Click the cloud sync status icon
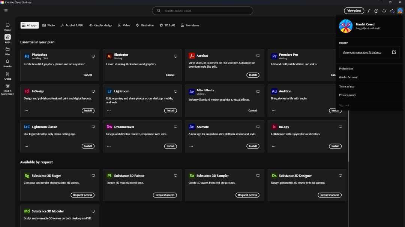 [x=392, y=11]
